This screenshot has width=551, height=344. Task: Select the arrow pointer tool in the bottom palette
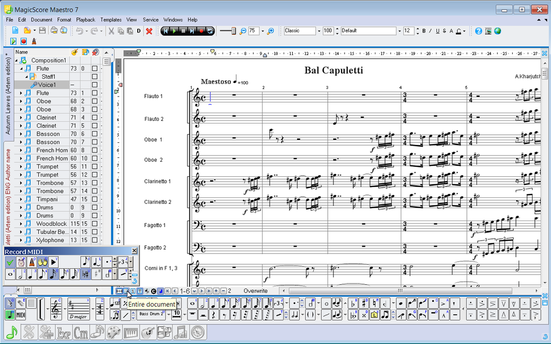(10, 304)
